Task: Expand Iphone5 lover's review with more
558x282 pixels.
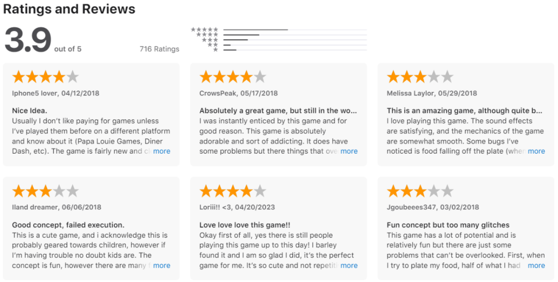Action: click(x=162, y=151)
